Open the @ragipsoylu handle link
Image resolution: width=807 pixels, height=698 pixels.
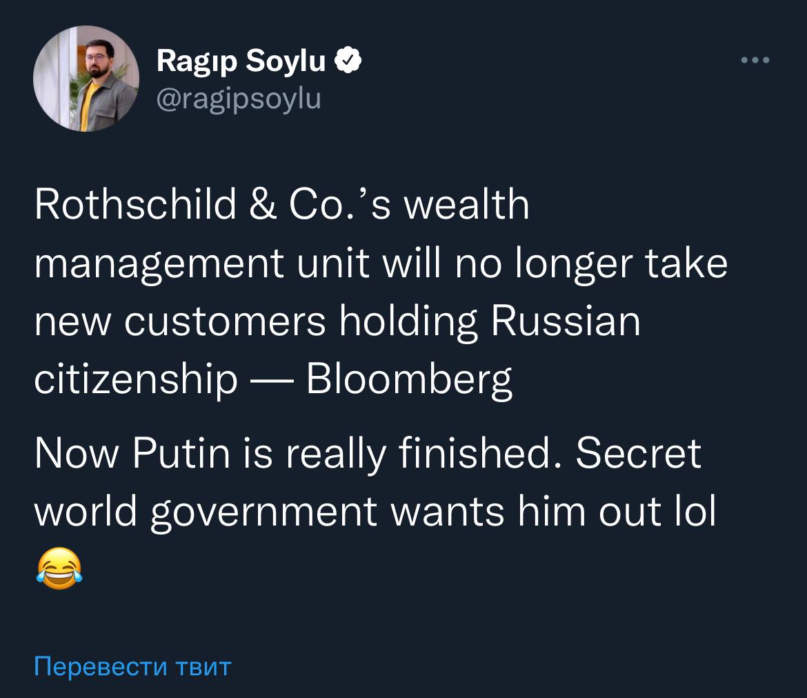tap(239, 100)
